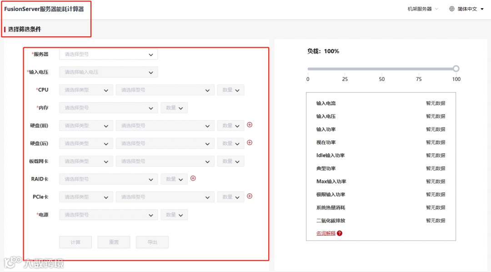The height and width of the screenshot is (272, 491).
Task: Open the 内存 model dropdown
Action: point(108,108)
